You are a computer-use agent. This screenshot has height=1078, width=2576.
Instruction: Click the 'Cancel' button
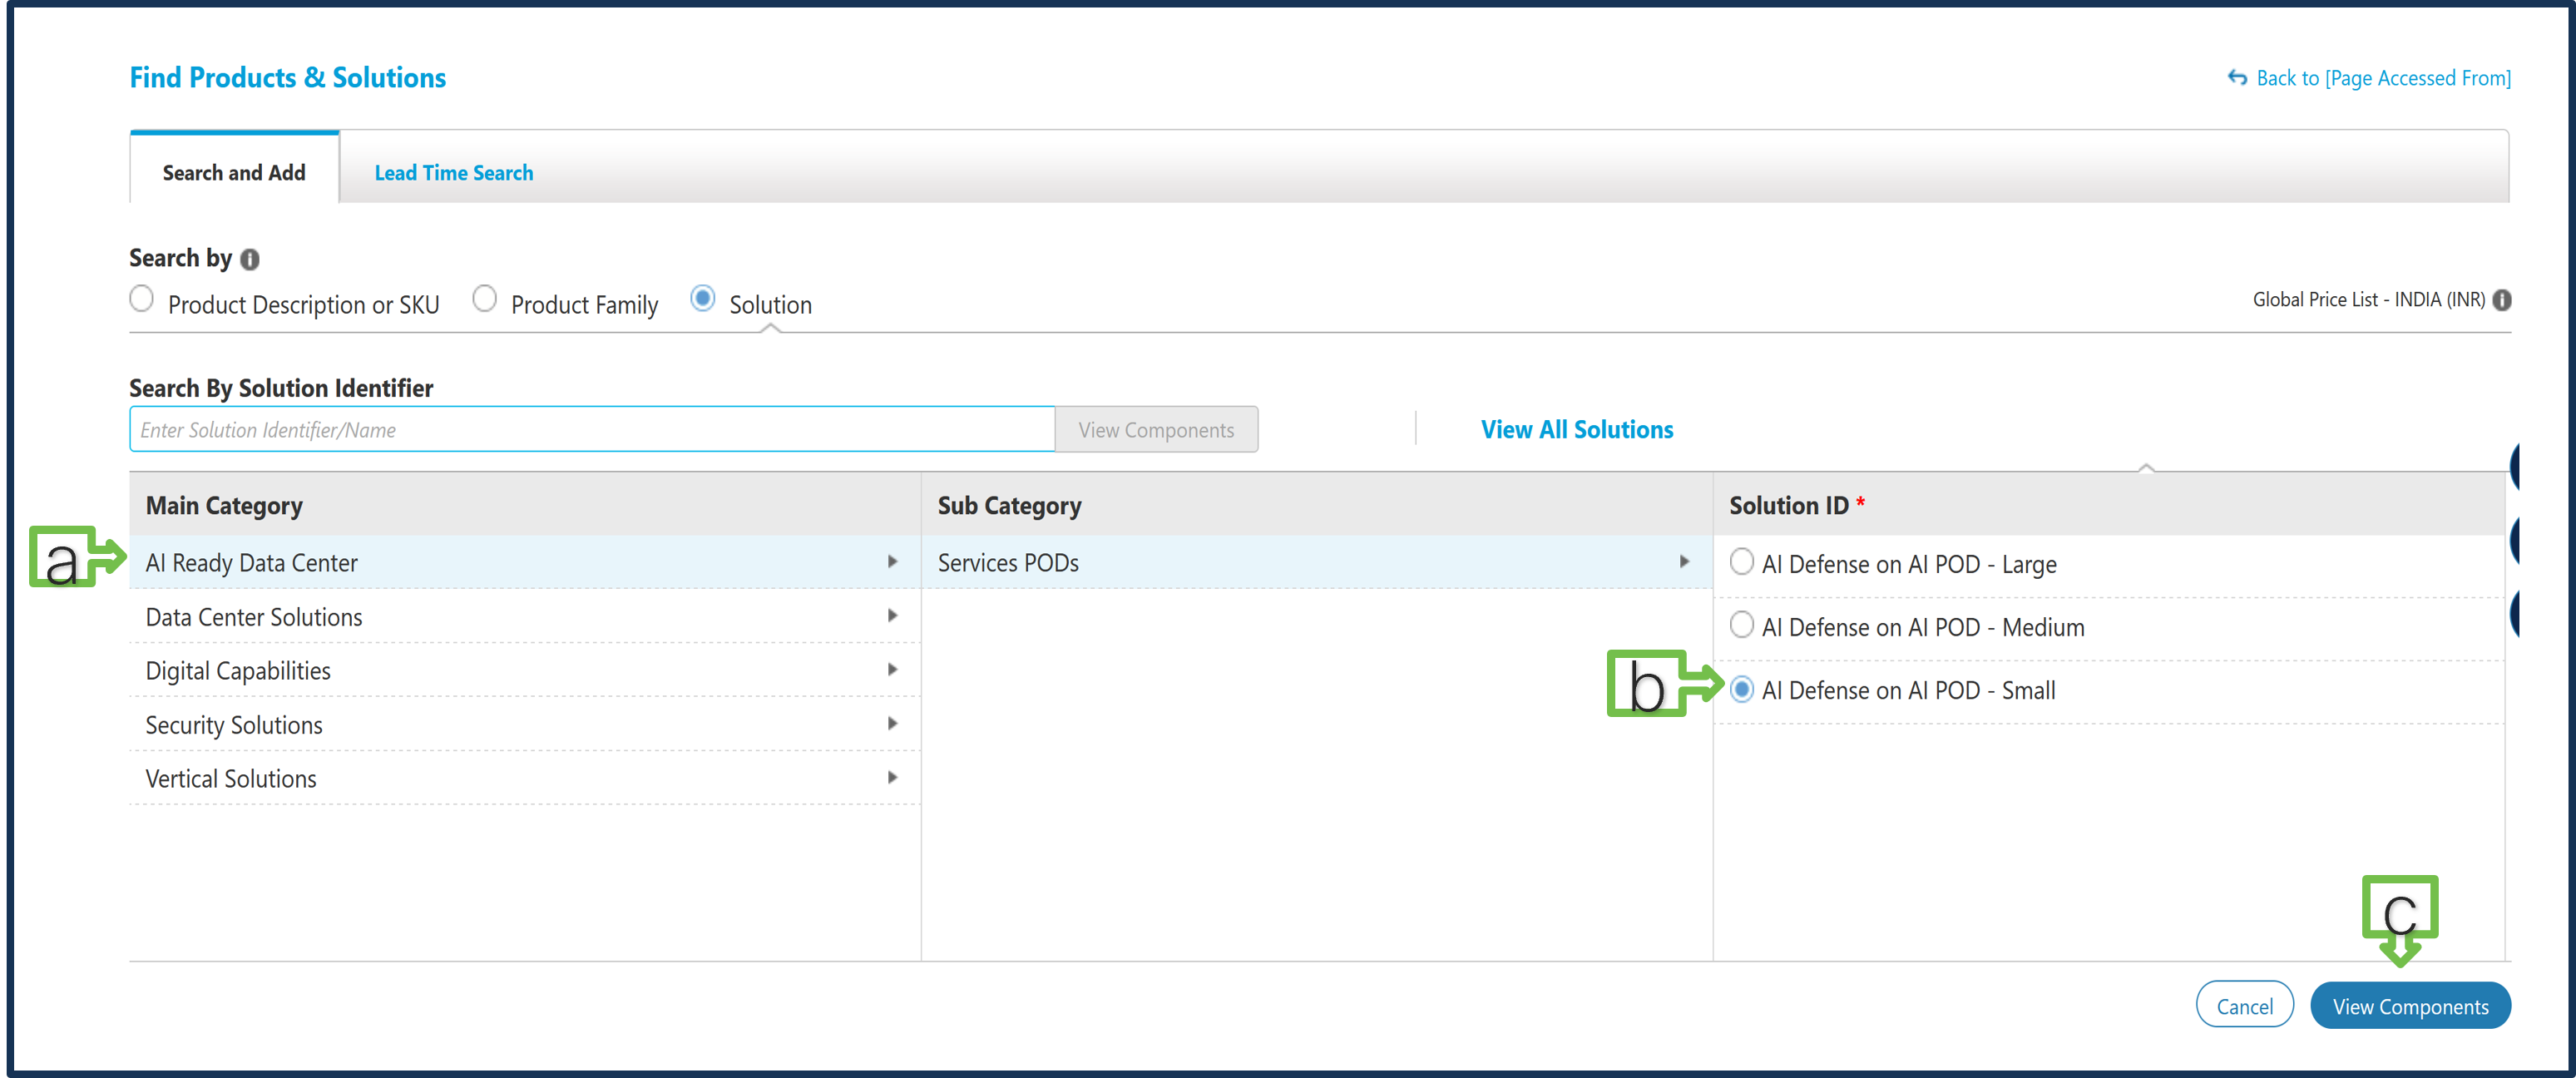click(x=2245, y=1006)
